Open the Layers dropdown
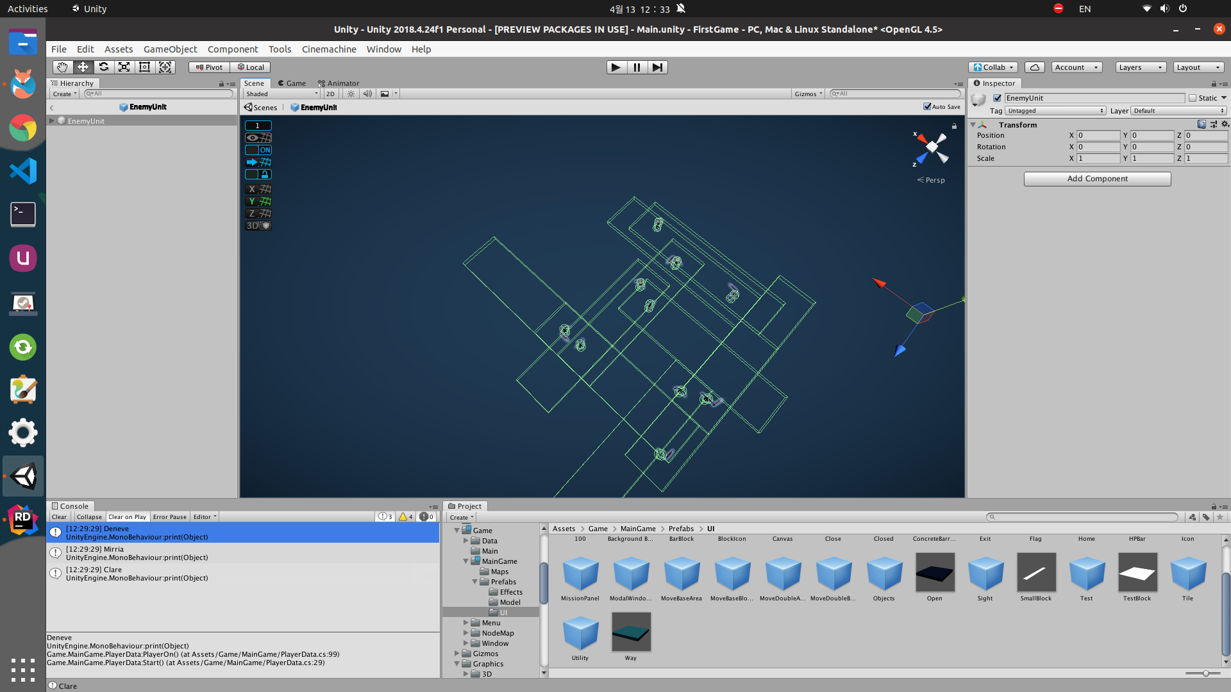Viewport: 1231px width, 692px height. point(1140,67)
